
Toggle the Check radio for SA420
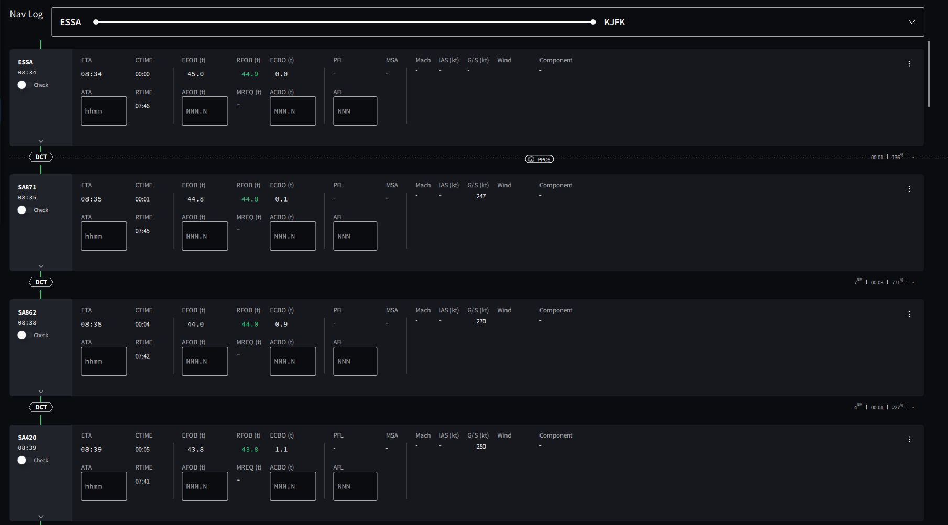click(x=21, y=460)
